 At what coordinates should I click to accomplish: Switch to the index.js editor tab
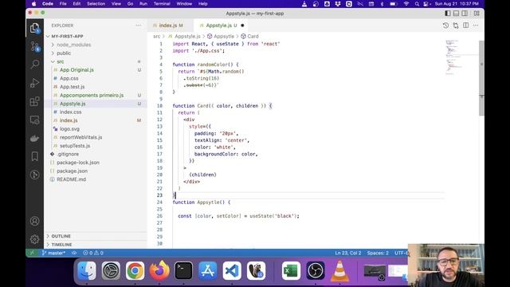pos(171,26)
